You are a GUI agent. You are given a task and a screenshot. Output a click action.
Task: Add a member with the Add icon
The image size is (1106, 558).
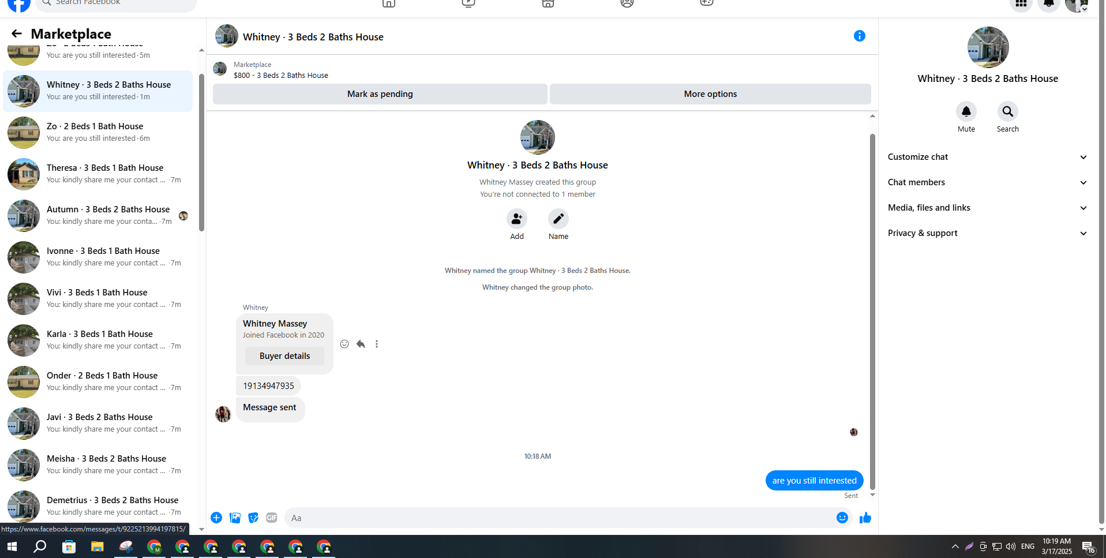point(517,219)
